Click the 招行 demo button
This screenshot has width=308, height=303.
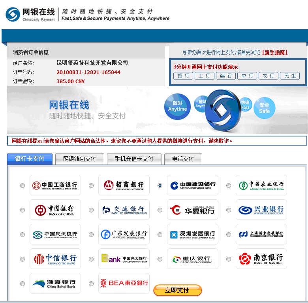183,76
